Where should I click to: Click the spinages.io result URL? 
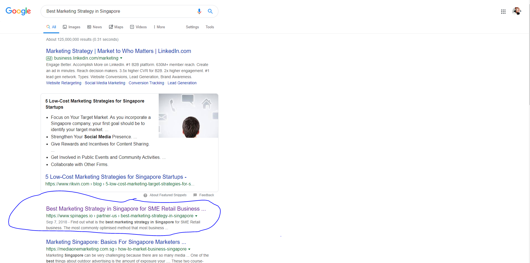[x=120, y=216]
